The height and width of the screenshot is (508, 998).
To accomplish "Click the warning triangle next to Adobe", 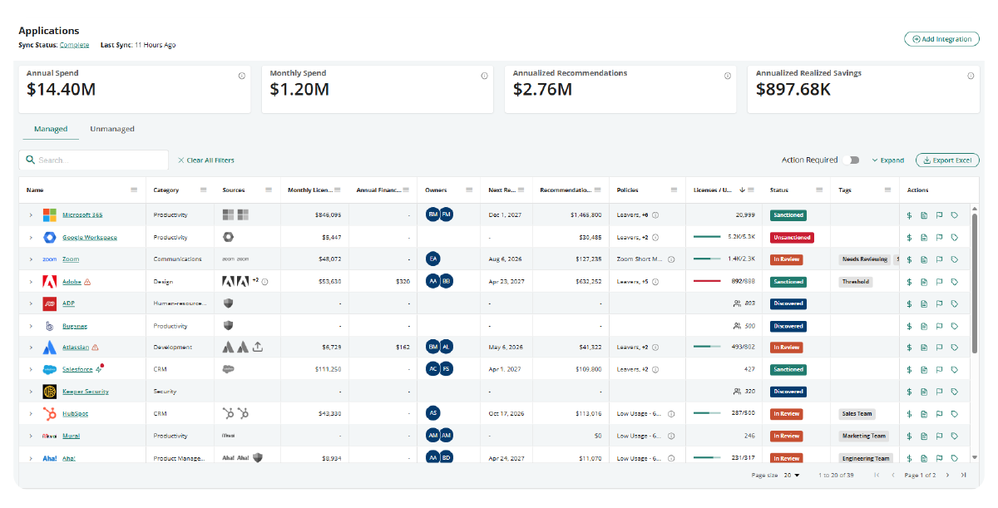I will (x=87, y=281).
